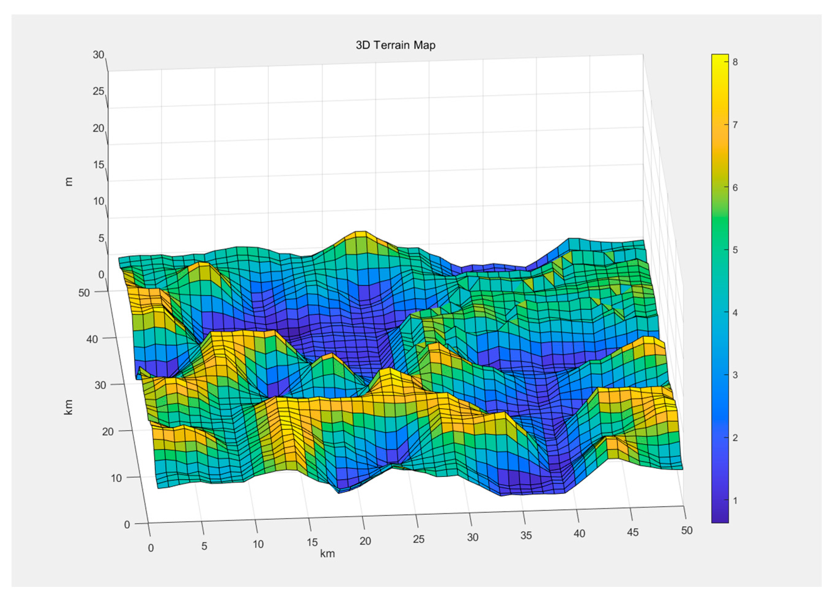Viewport: 833px width, 600px height.
Task: Click the bright yellow top of the colorbar
Action: tap(720, 59)
